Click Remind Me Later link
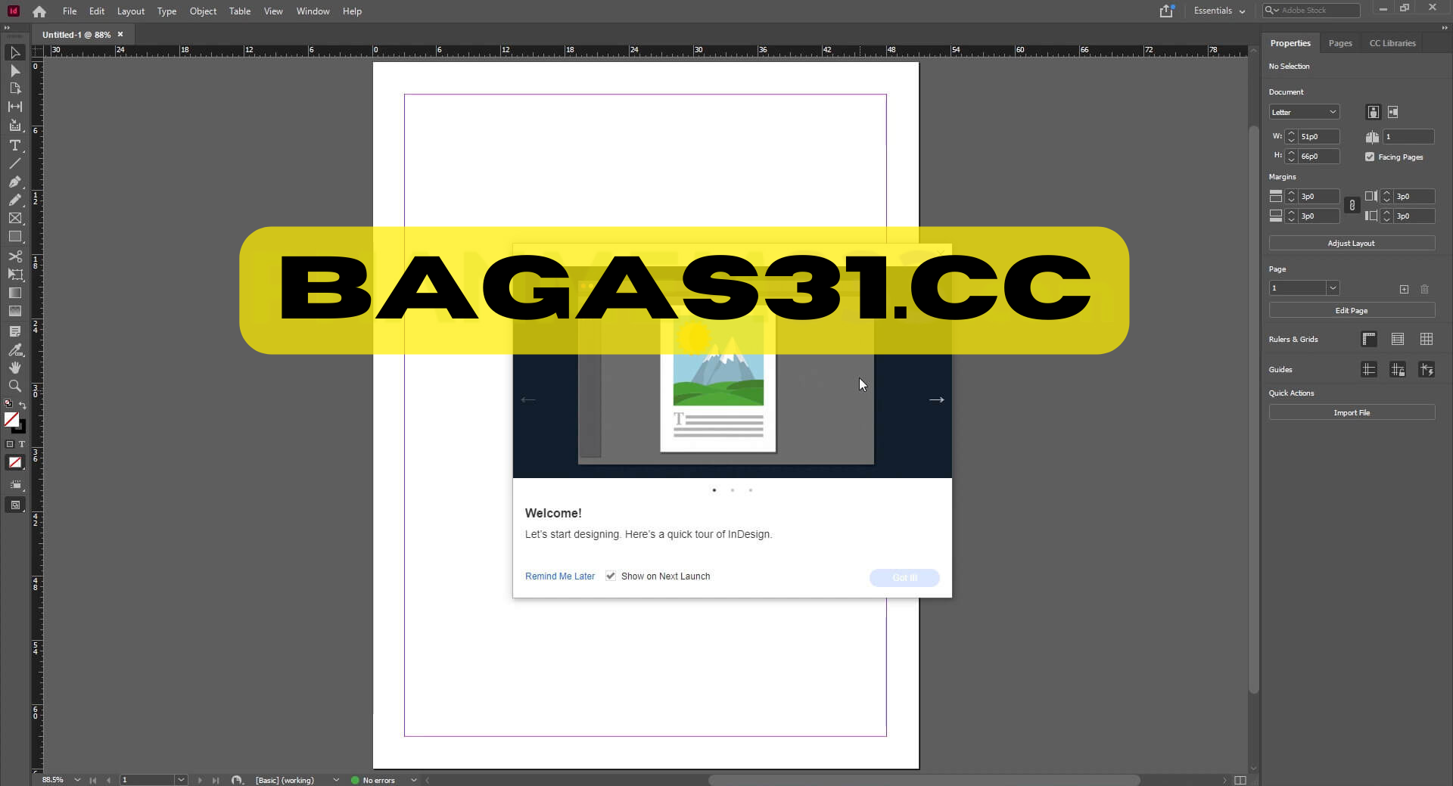Image resolution: width=1453 pixels, height=786 pixels. click(x=560, y=576)
